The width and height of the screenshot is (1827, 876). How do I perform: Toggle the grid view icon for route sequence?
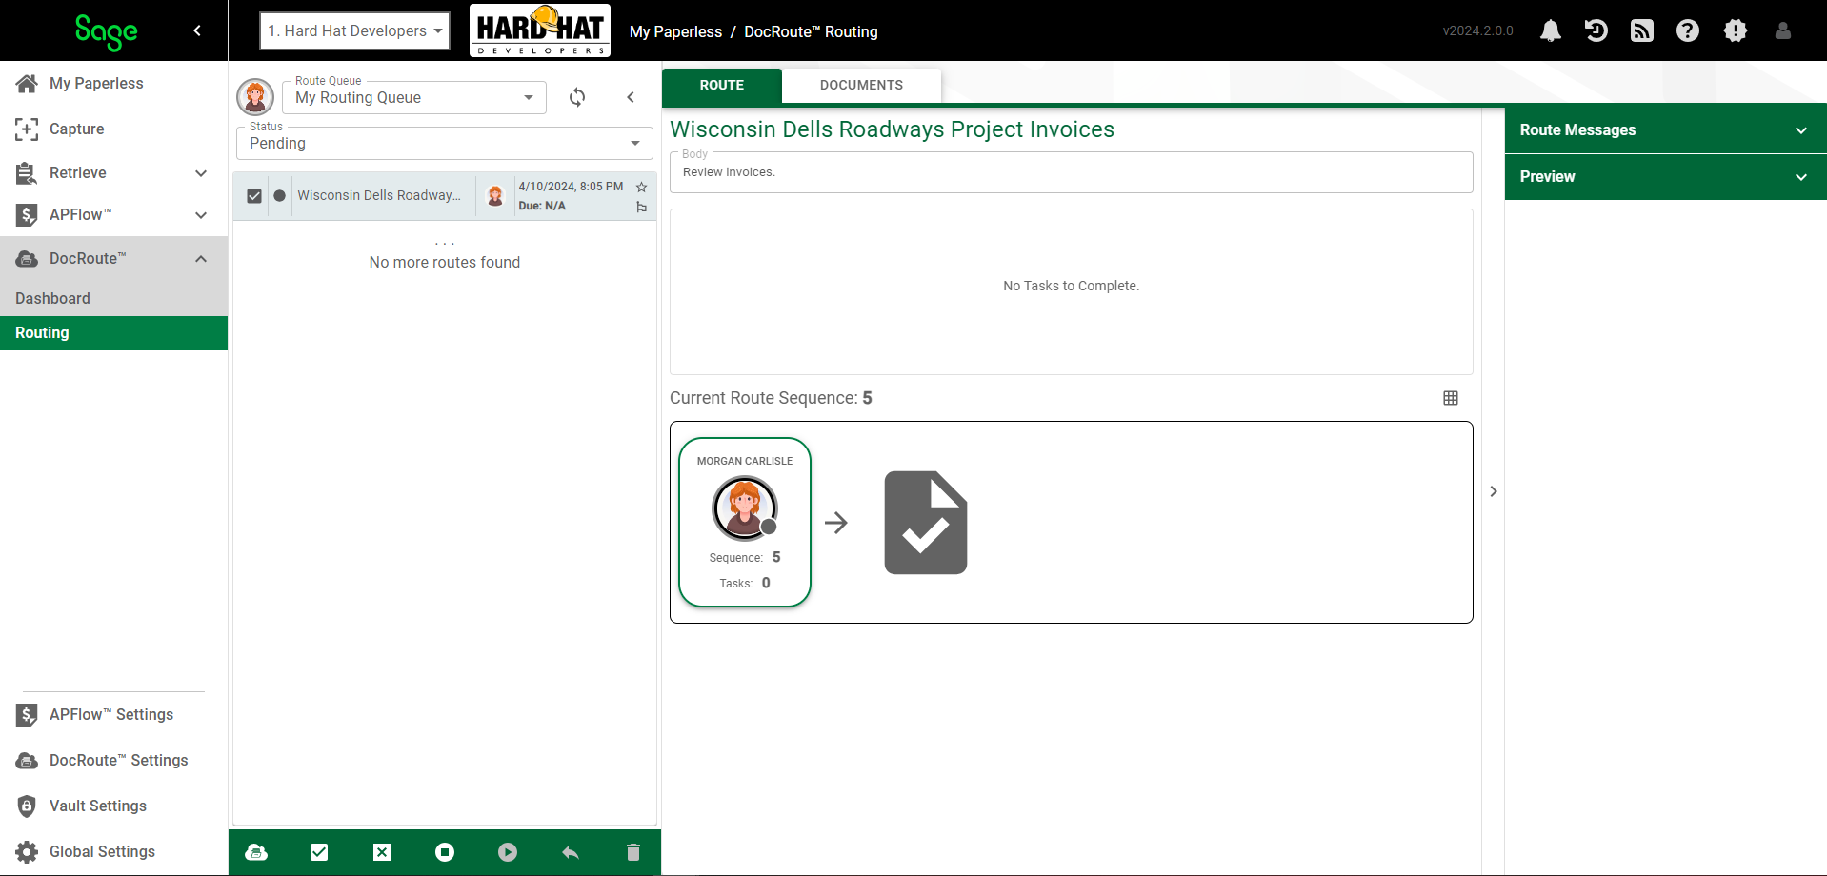click(1451, 398)
